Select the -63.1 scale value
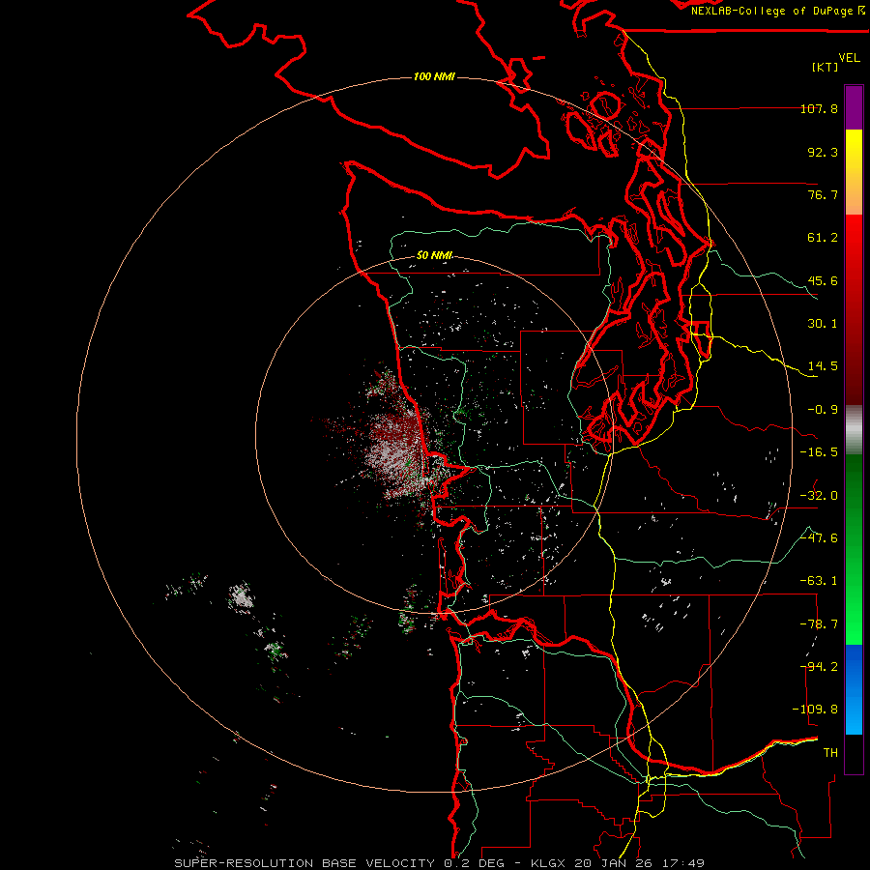 point(819,581)
